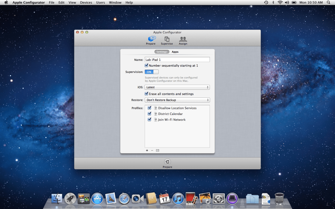
Task: Click the add profile plus button
Action: point(147,150)
